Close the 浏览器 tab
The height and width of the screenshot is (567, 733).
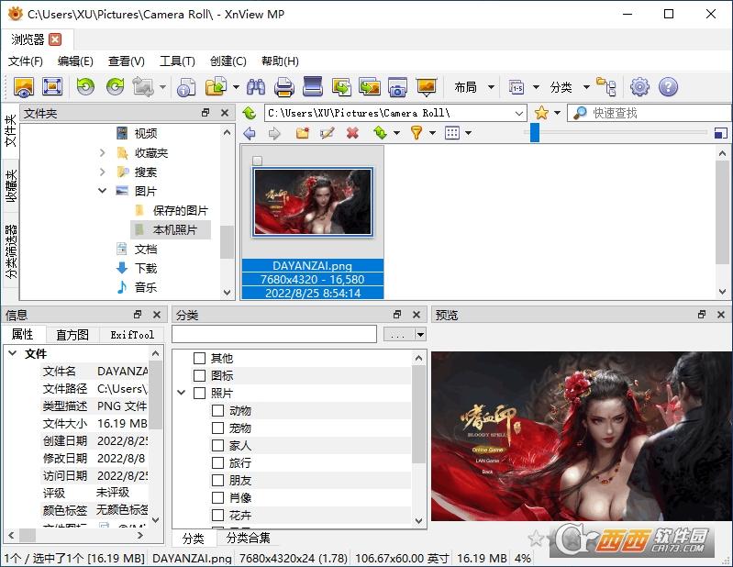(x=55, y=39)
